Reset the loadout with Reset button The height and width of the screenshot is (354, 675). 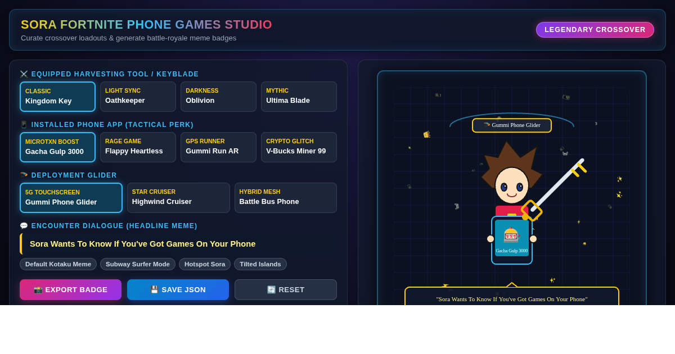point(286,289)
